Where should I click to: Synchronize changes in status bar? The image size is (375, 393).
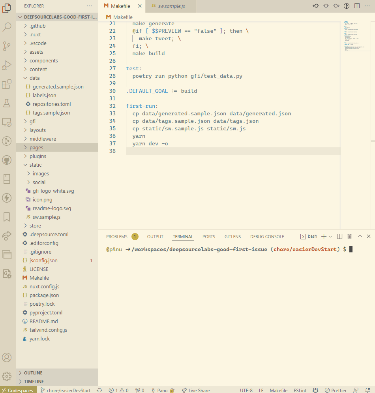coord(99,390)
